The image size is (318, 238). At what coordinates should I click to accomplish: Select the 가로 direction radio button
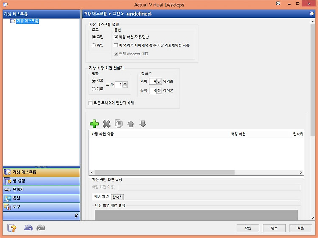pyautogui.click(x=94, y=89)
